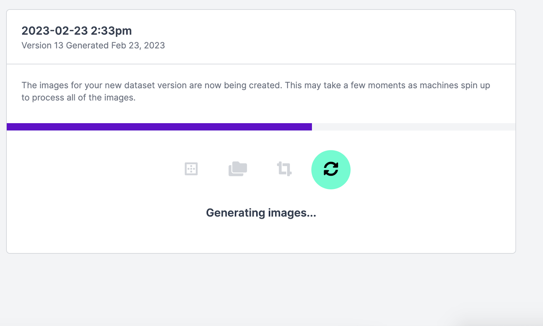Click the crop step icon
The image size is (543, 326).
(x=284, y=169)
